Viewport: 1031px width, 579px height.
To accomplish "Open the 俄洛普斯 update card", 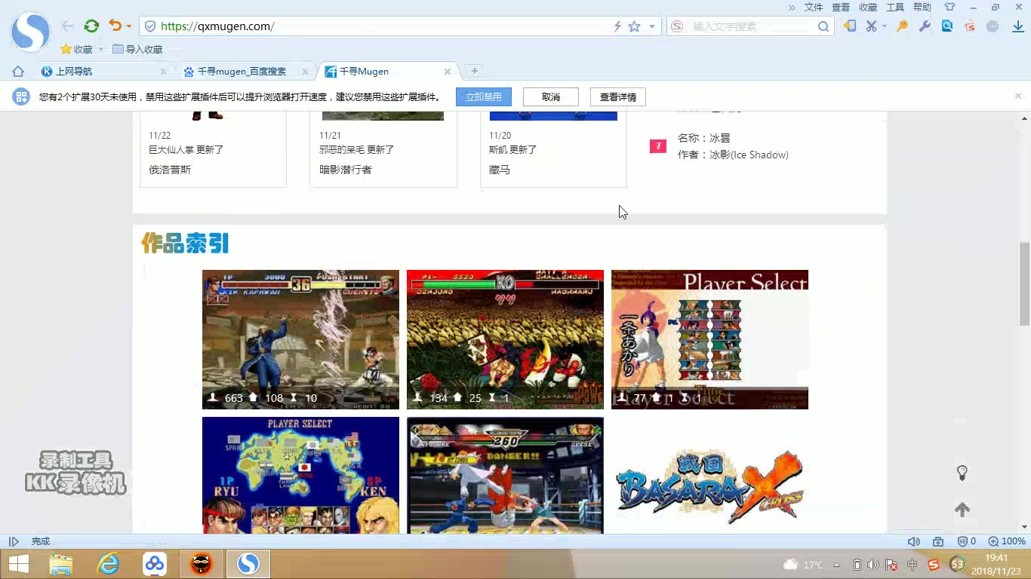I will (x=213, y=149).
